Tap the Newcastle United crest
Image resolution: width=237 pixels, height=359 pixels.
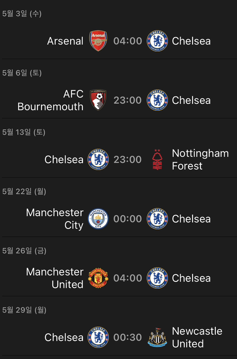157,337
